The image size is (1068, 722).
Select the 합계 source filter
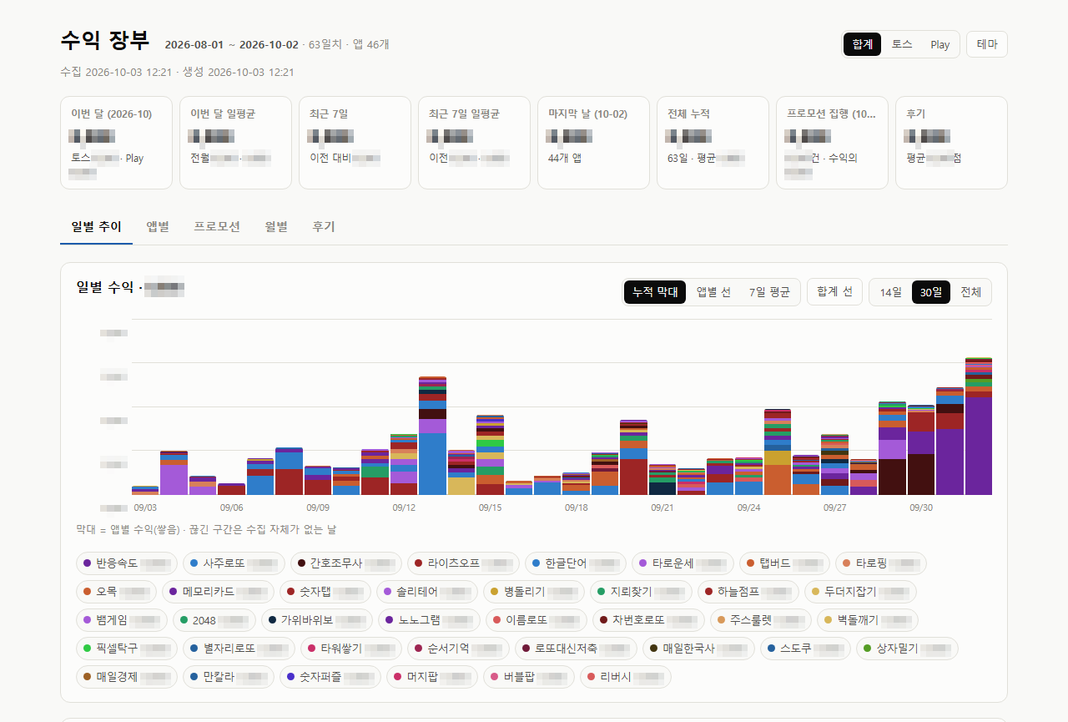(862, 44)
